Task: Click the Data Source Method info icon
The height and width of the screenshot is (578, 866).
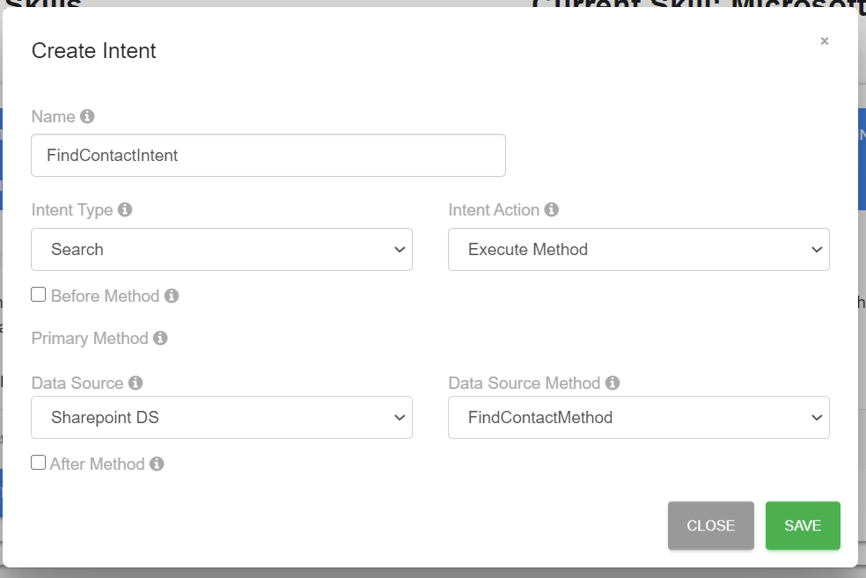Action: coord(613,383)
